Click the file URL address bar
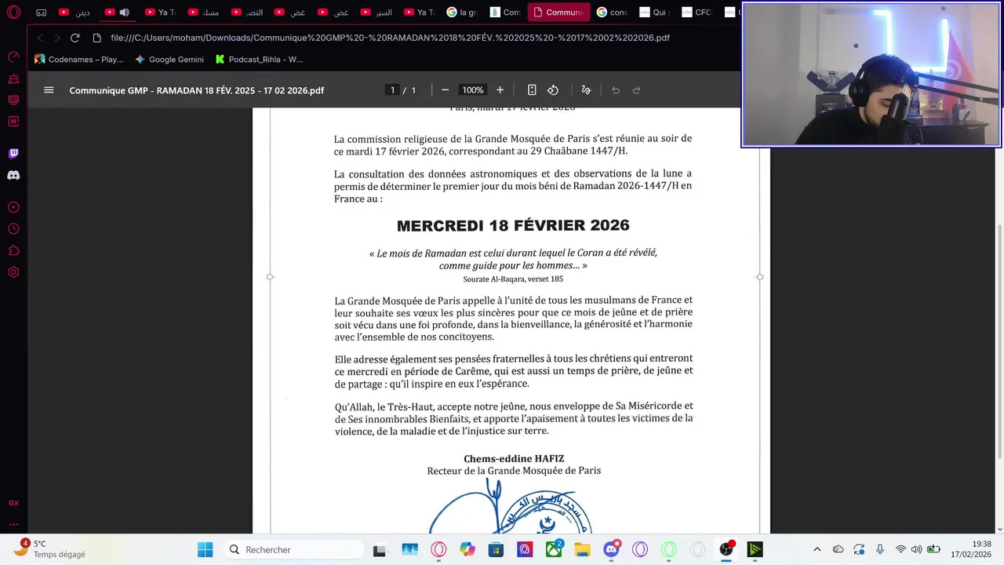The image size is (1004, 565). 390,38
